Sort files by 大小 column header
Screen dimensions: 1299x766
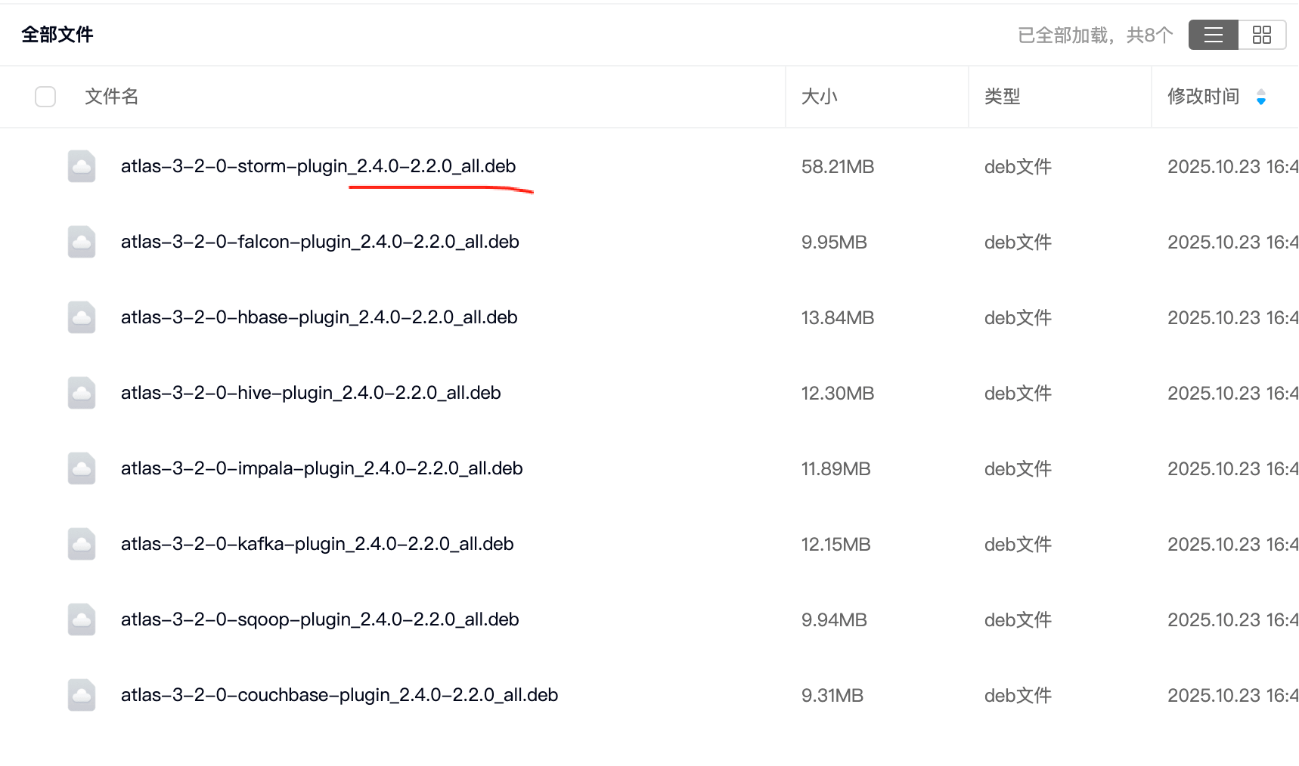(x=819, y=97)
